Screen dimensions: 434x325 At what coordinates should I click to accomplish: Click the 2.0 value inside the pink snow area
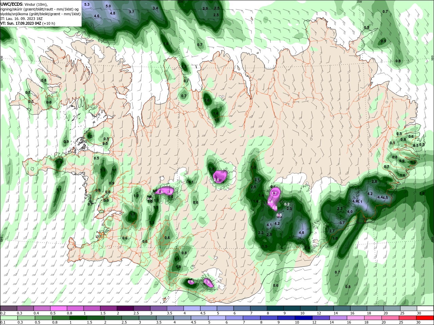point(216,180)
